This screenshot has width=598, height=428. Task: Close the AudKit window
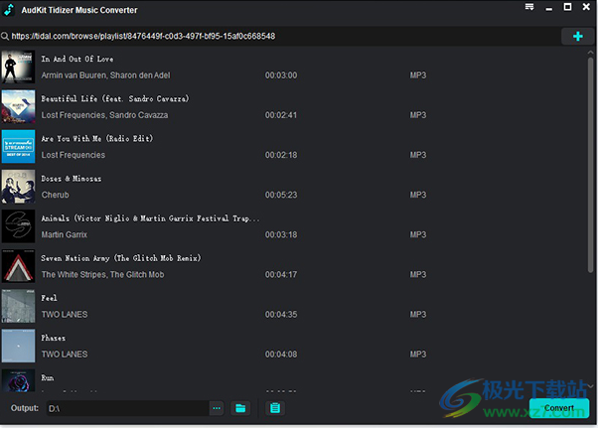[x=586, y=7]
